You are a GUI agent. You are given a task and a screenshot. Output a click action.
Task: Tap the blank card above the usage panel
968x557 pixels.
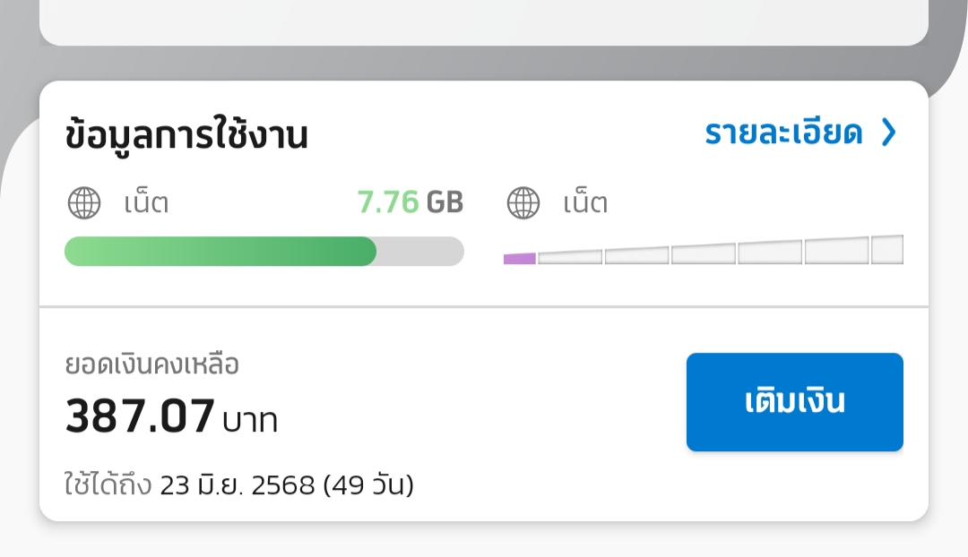click(483, 22)
